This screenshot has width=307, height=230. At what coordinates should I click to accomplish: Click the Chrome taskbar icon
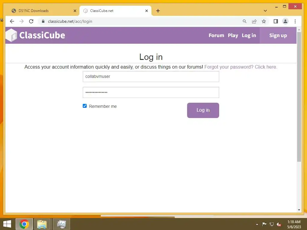(x=24, y=224)
